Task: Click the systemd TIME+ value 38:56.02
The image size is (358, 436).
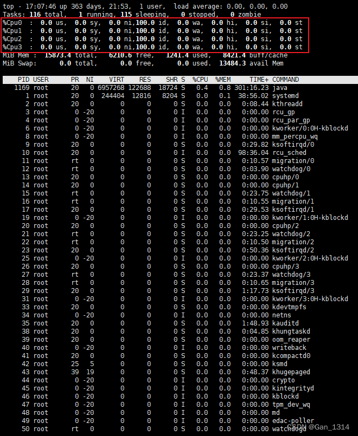Action: coord(253,96)
